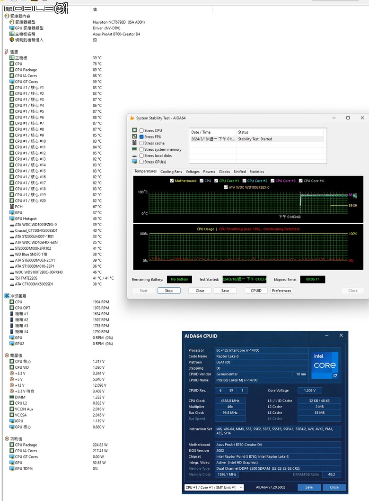The image size is (369, 501).
Task: Select the TS1TMTE220S drive row
Action: pos(61,278)
